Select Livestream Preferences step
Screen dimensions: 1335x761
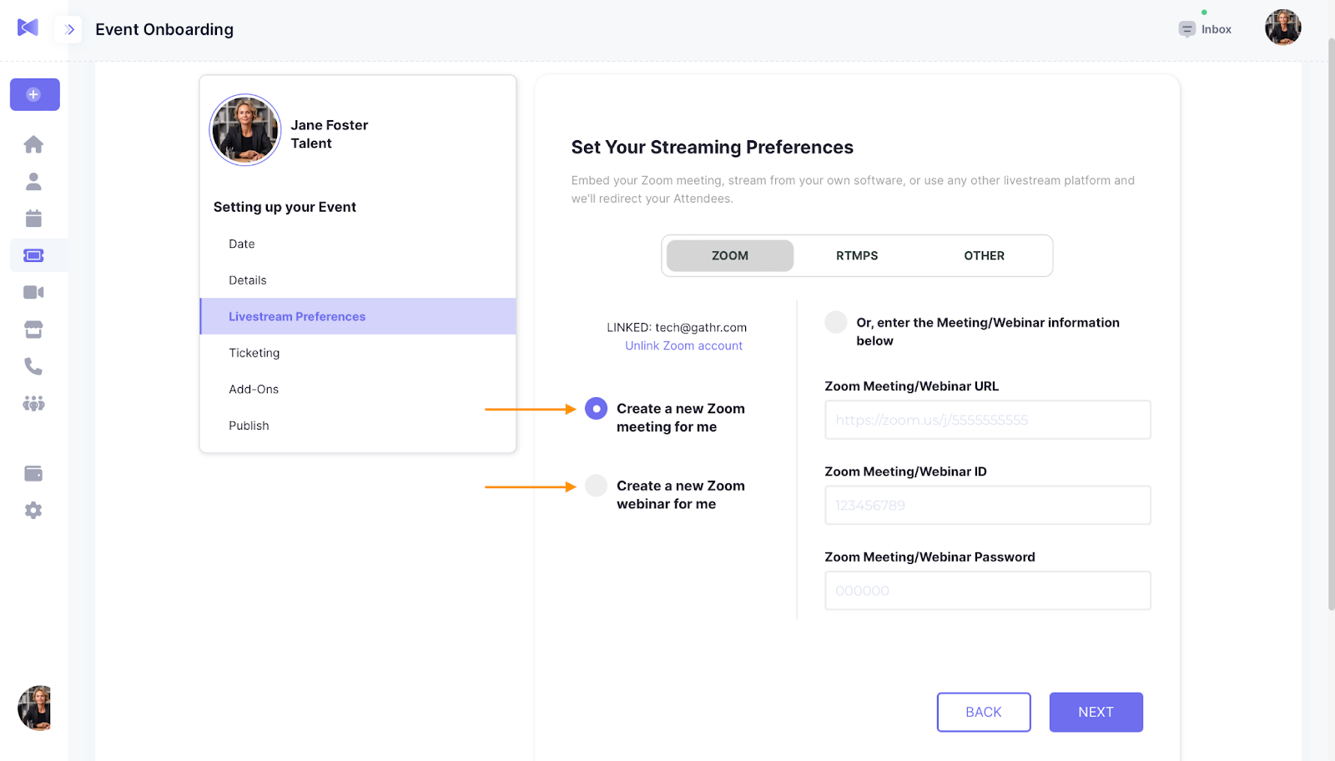click(x=358, y=316)
